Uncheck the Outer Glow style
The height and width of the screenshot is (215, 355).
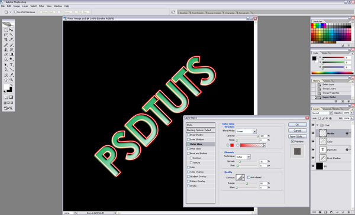pyautogui.click(x=188, y=144)
